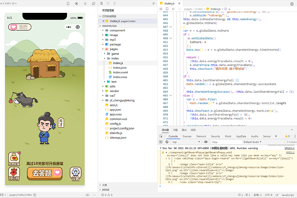Click the mute speaker icon in simulator toolbar
The width and height of the screenshot is (297, 198).
tap(85, 3)
